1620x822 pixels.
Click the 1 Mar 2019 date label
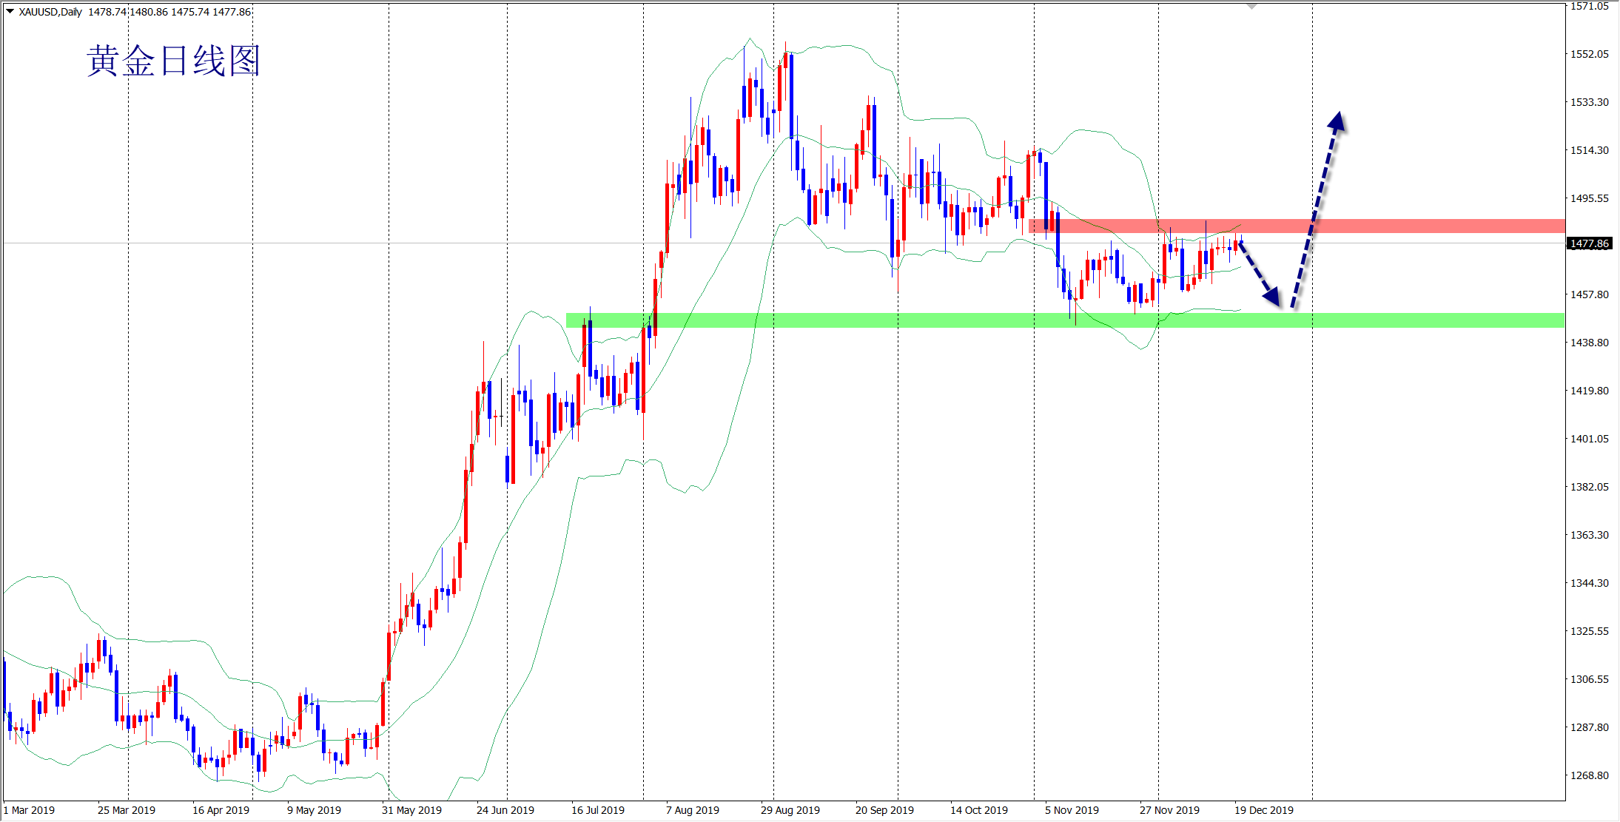coord(30,810)
